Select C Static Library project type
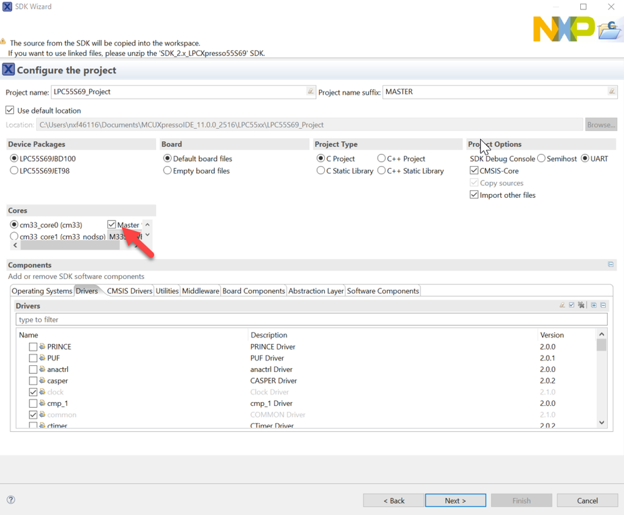The width and height of the screenshot is (624, 515). pyautogui.click(x=321, y=170)
